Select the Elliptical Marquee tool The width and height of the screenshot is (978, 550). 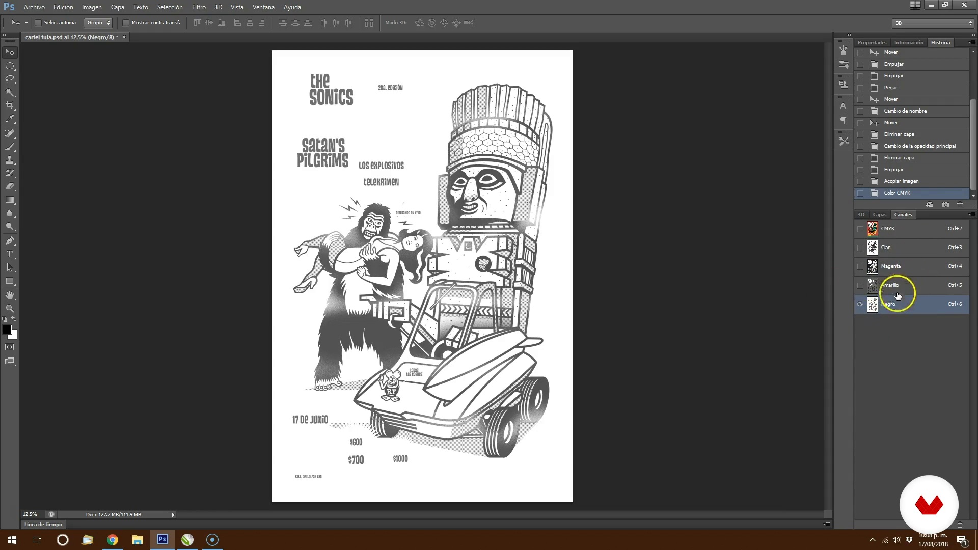[10, 66]
